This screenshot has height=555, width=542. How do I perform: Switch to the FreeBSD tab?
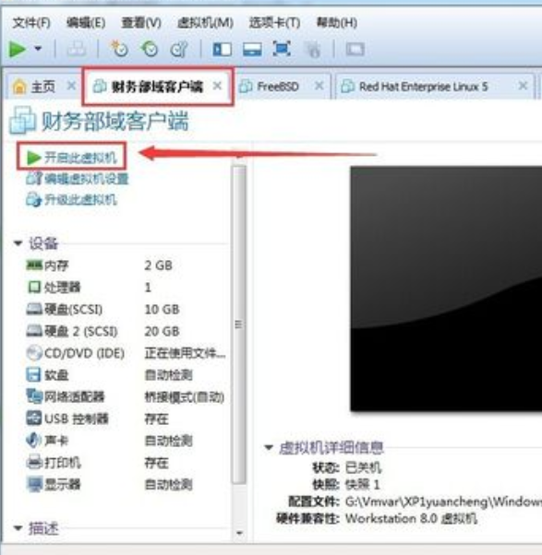[x=278, y=87]
